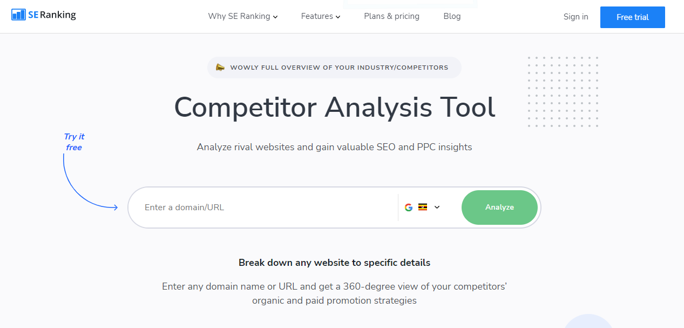Start the Free trial
This screenshot has height=328, width=684.
coord(632,17)
